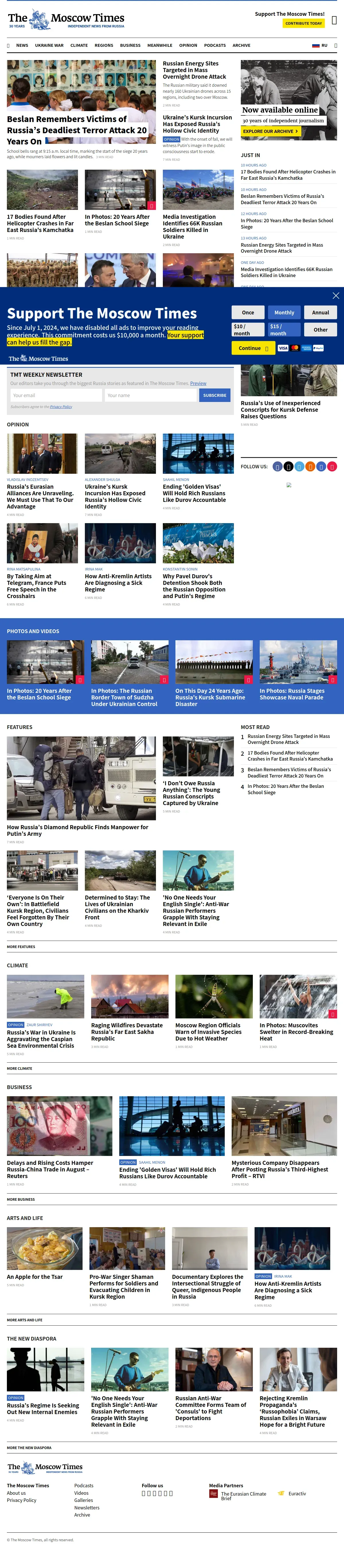Open the newsletter Privacy Policy link
Viewport: 344px width, 1547px height.
pos(61,407)
